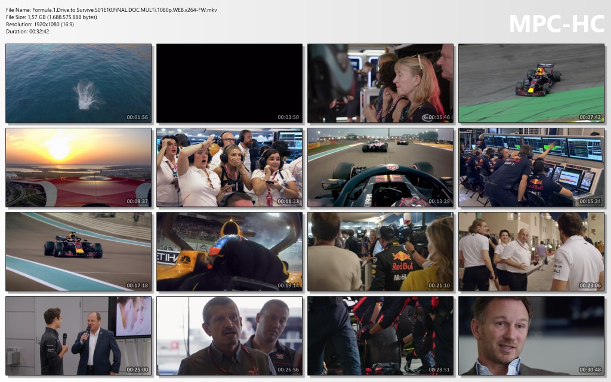Viewport: 611px width, 382px height.
Task: Open the sunset over circuit thumbnail
Action: (x=79, y=167)
